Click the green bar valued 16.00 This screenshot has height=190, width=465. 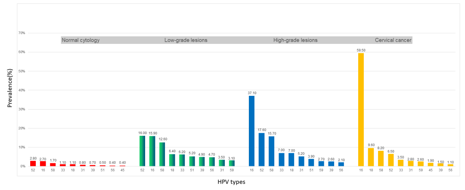pyautogui.click(x=143, y=151)
